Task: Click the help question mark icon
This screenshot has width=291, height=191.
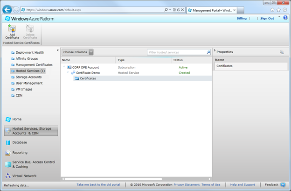Action: tap(286, 18)
